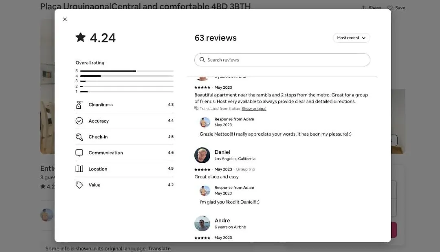Screen dimensions: 440x252
Task: Click the Los Angeles, California text
Action: click(235, 159)
